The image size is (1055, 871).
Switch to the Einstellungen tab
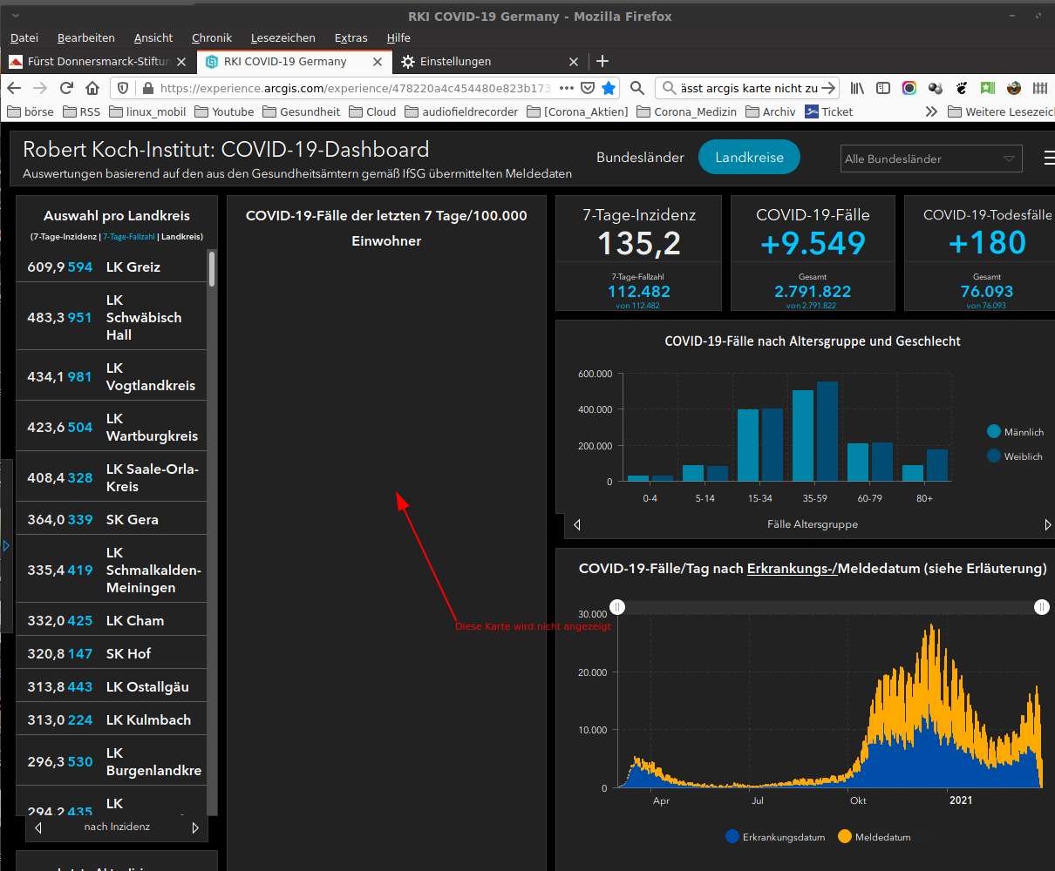pos(455,61)
